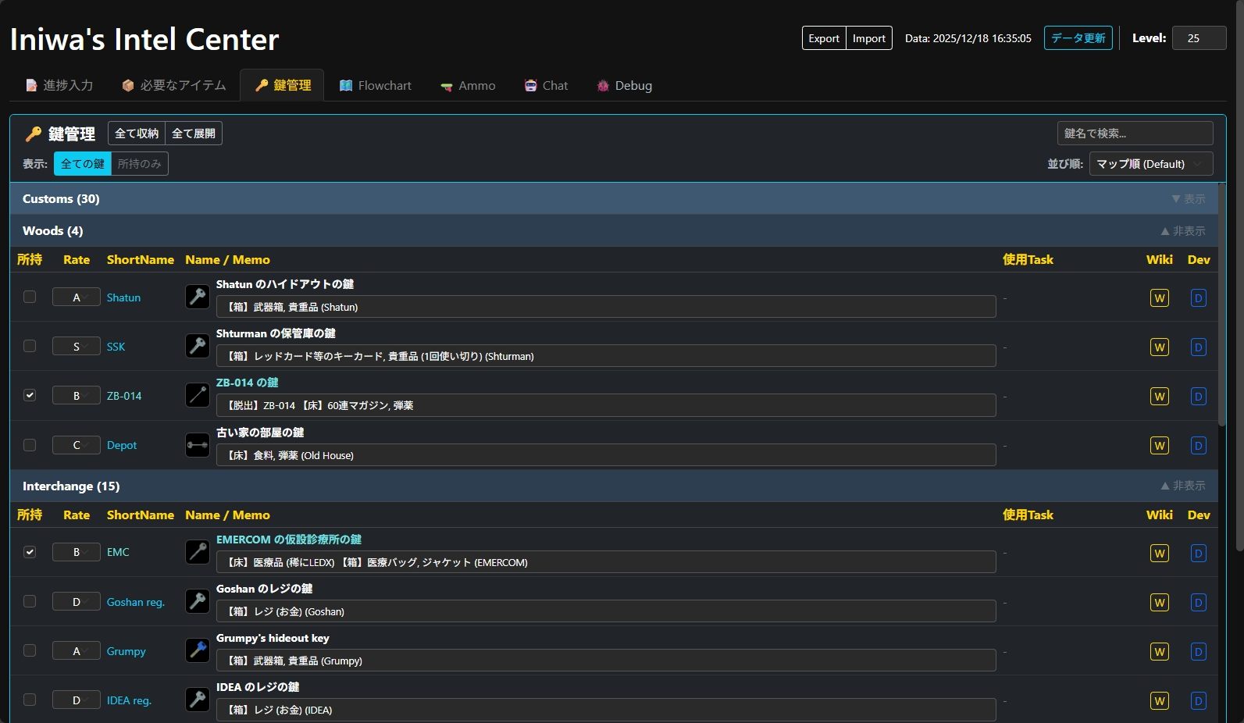1244x723 pixels.
Task: Expand the Customs (30) section
Action: (x=1188, y=199)
